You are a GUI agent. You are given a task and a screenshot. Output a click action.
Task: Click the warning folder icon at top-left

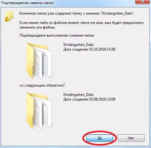pyautogui.click(x=9, y=16)
